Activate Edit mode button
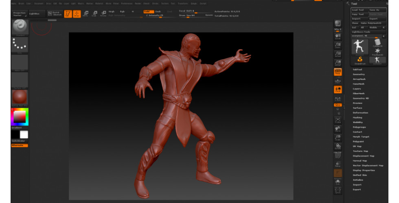 (x=68, y=14)
